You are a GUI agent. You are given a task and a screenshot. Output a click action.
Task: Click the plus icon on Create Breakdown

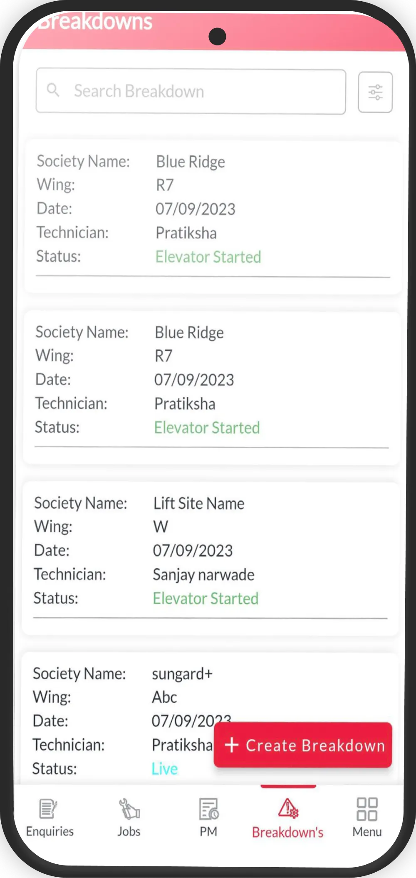[232, 745]
